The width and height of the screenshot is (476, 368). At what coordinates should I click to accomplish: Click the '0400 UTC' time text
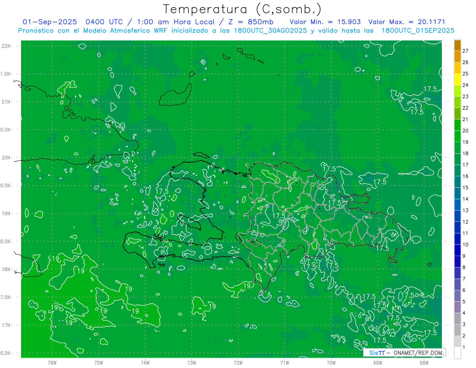[104, 22]
